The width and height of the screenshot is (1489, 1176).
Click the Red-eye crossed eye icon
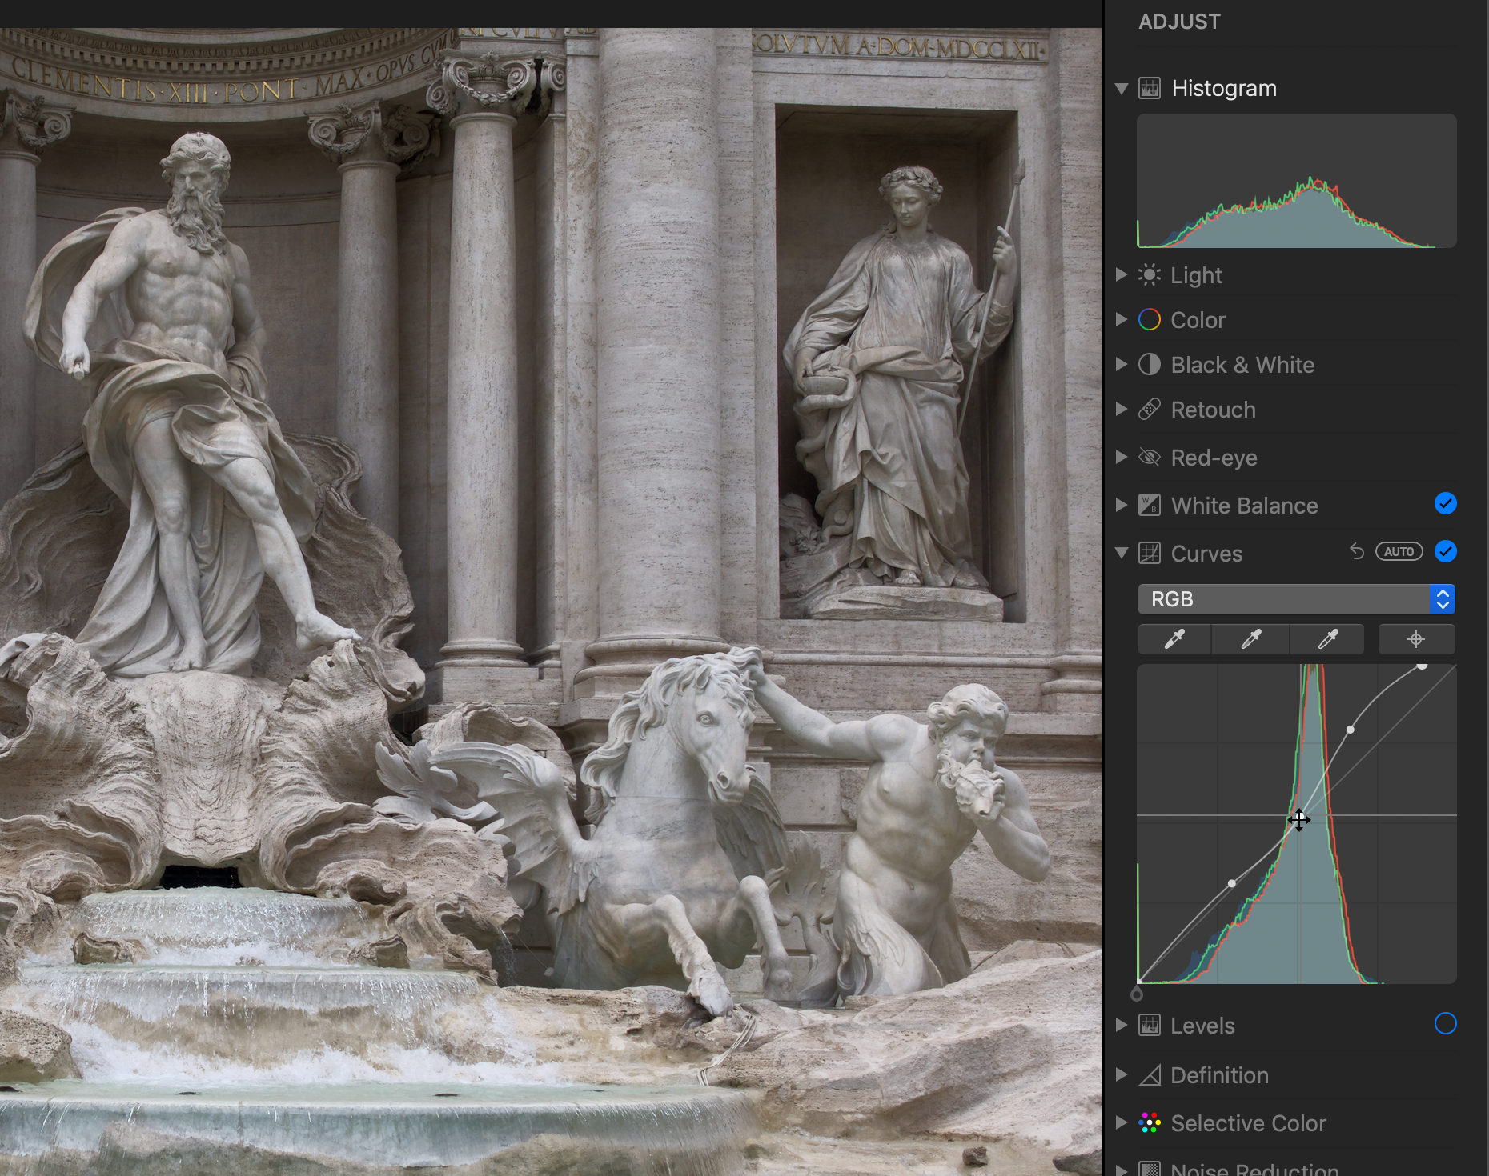1150,458
